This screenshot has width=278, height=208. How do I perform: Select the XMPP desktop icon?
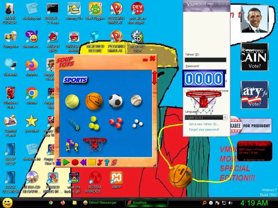coord(116,180)
